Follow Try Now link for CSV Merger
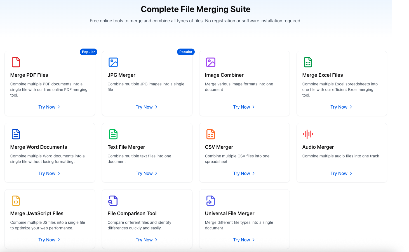 (x=244, y=174)
